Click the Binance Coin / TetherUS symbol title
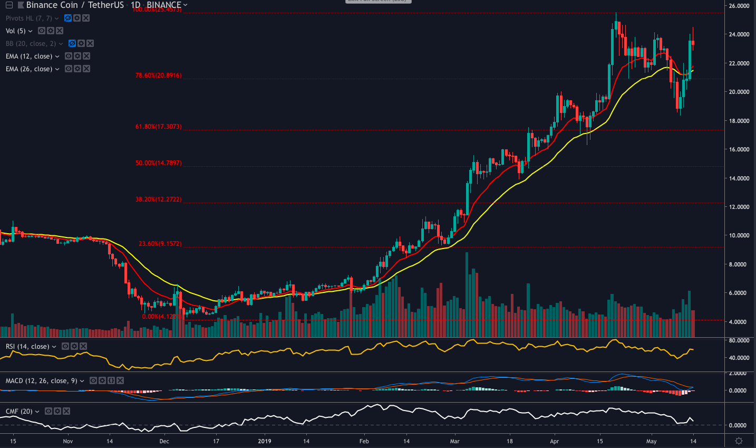The image size is (756, 448). click(x=74, y=5)
